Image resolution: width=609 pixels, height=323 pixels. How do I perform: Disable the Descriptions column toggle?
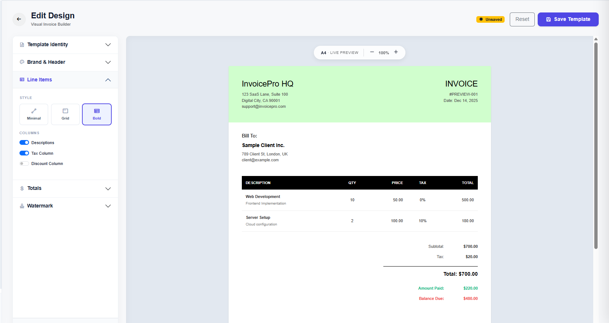click(24, 143)
